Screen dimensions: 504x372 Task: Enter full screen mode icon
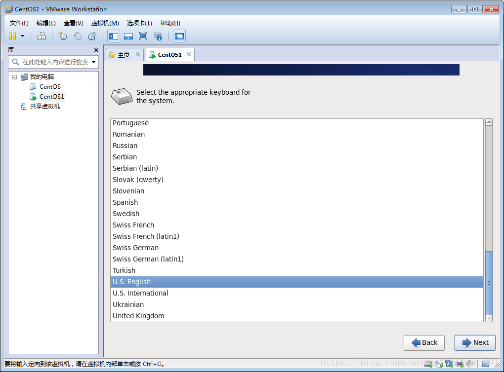tap(143, 36)
